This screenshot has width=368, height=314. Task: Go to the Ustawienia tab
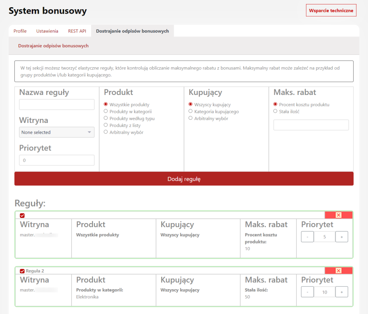pos(47,31)
